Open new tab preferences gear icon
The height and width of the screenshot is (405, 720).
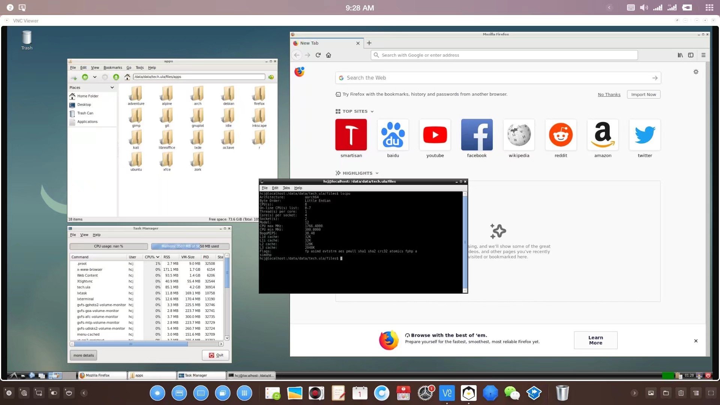[696, 72]
